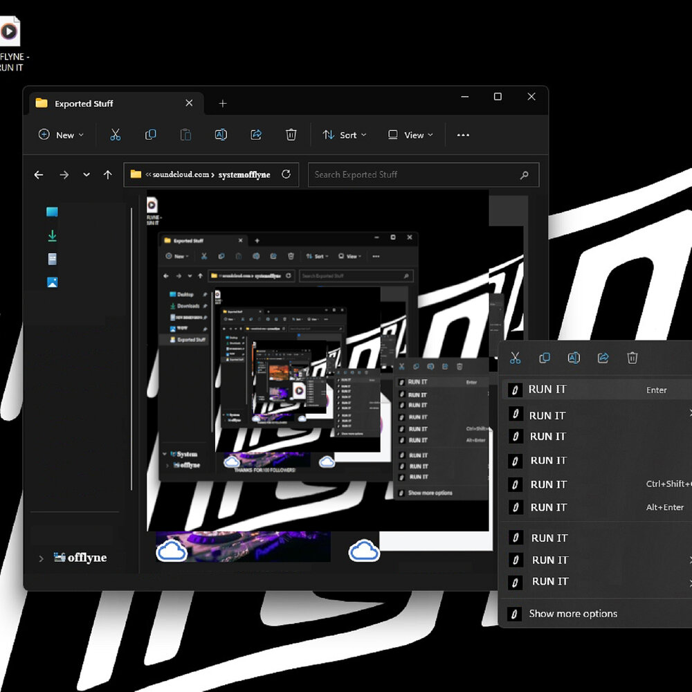Click Delete trash icon in Explorer toolbar
This screenshot has width=692, height=692.
(x=291, y=135)
